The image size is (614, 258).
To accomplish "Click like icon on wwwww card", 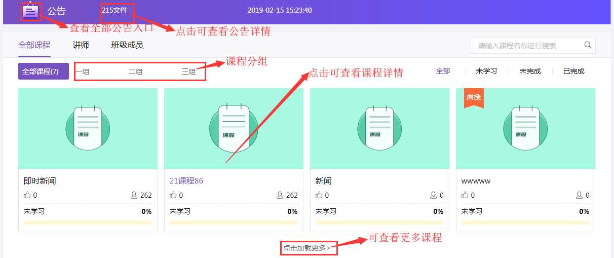I will [x=465, y=195].
